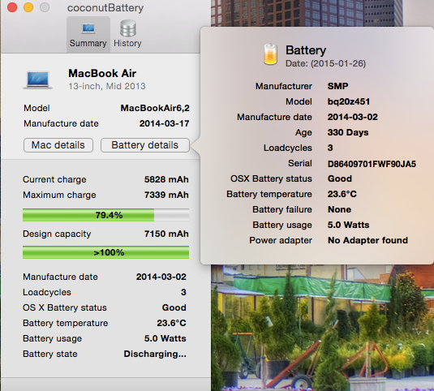Click the popover Battery usage 5.0 Watts
The height and width of the screenshot is (391, 434).
(349, 225)
